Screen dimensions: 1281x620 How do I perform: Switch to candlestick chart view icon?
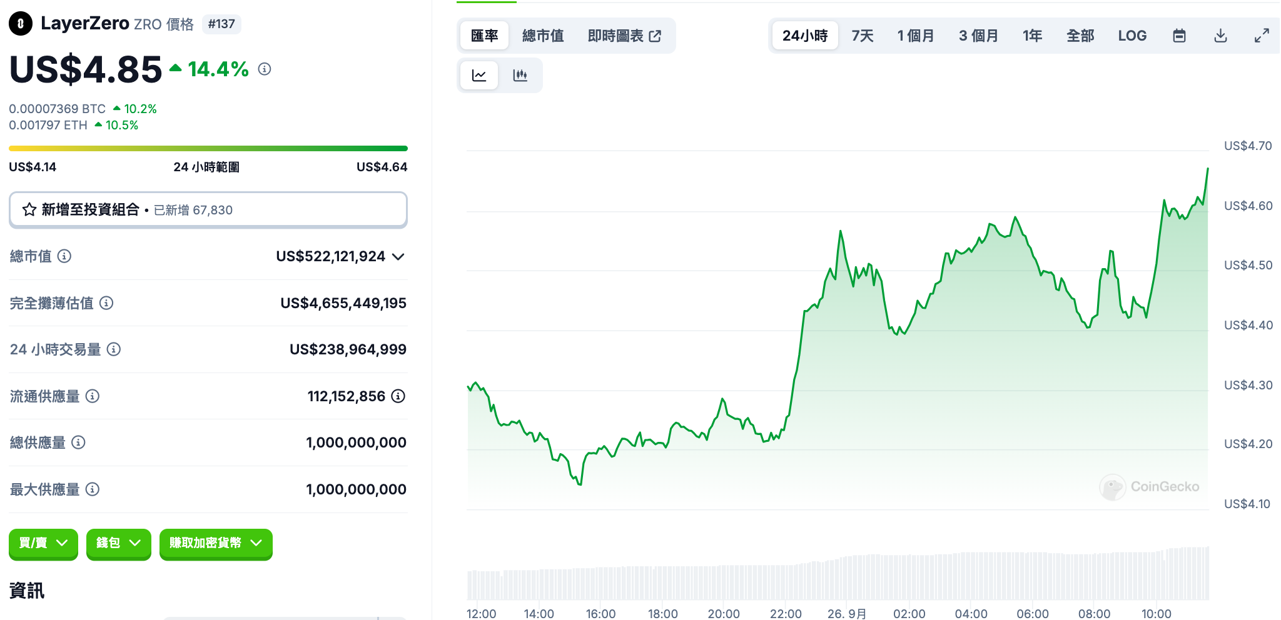[x=520, y=76]
